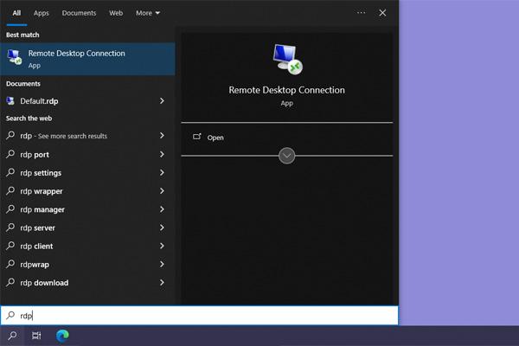Select the 'rdp server' web suggestion

click(87, 227)
